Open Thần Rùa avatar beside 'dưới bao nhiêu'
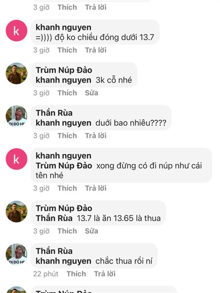This screenshot has height=293, width=220. coord(16,116)
